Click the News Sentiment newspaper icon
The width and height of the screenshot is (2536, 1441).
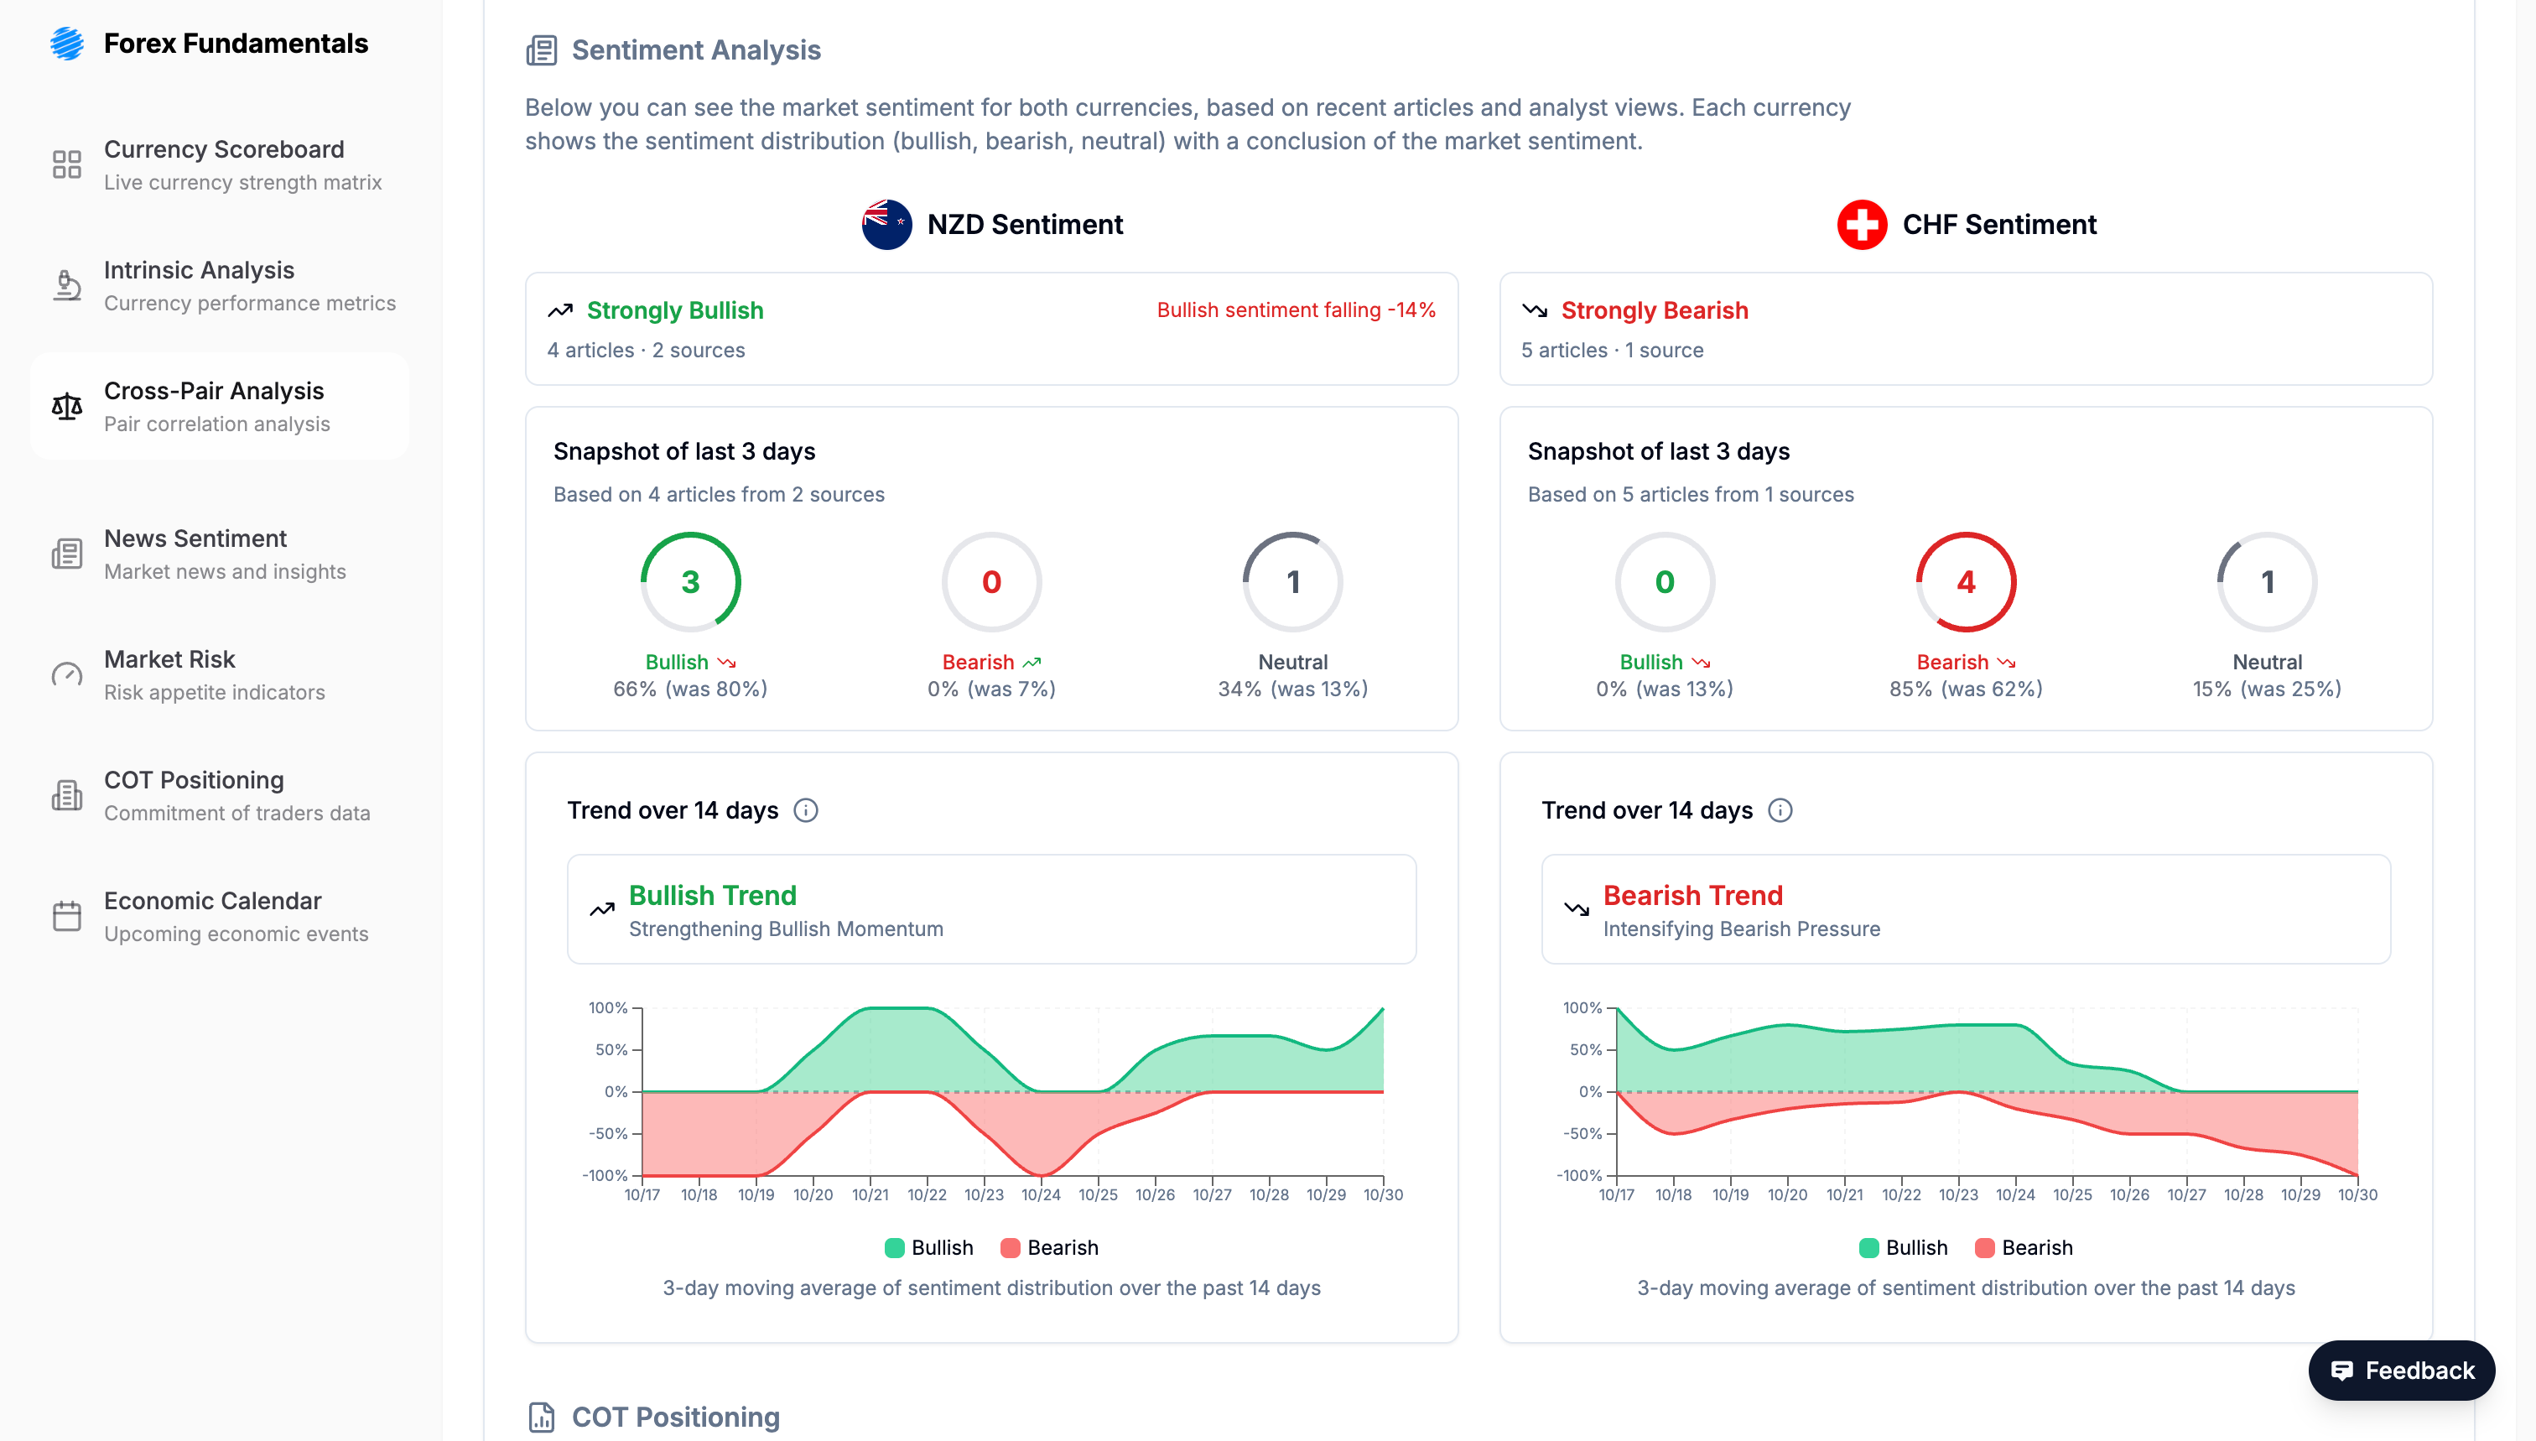click(x=66, y=554)
